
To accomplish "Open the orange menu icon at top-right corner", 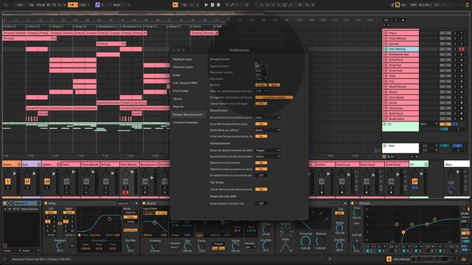I will coord(467,5).
